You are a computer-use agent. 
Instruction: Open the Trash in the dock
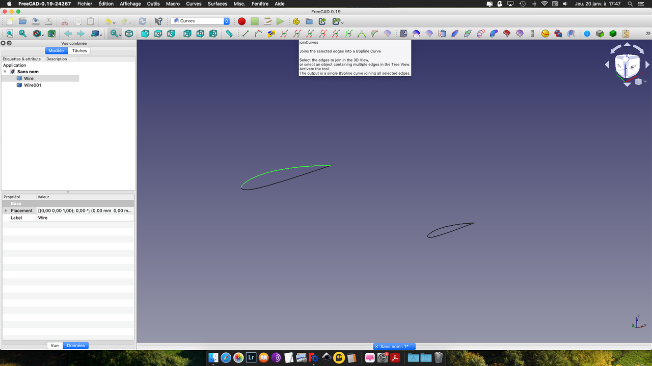pyautogui.click(x=439, y=358)
